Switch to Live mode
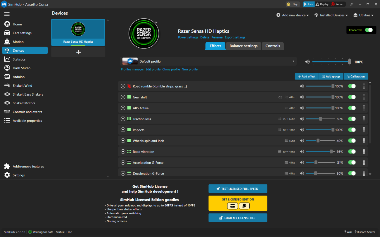Image resolution: width=380 pixels, height=237 pixels. pyautogui.click(x=308, y=4)
